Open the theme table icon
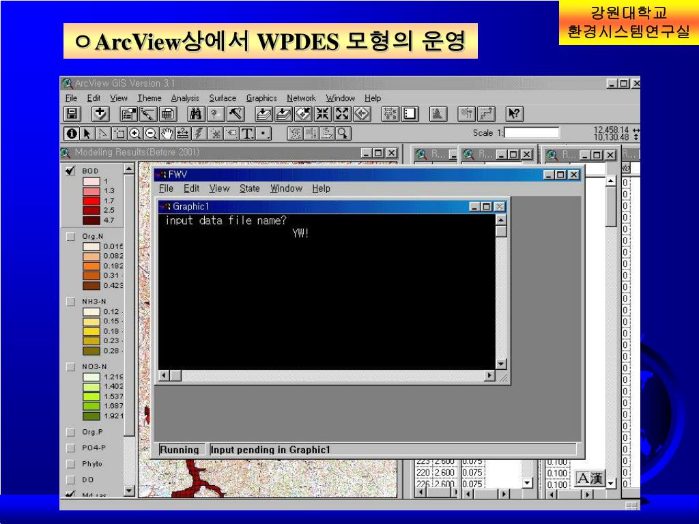Image resolution: width=699 pixels, height=524 pixels. click(x=168, y=114)
